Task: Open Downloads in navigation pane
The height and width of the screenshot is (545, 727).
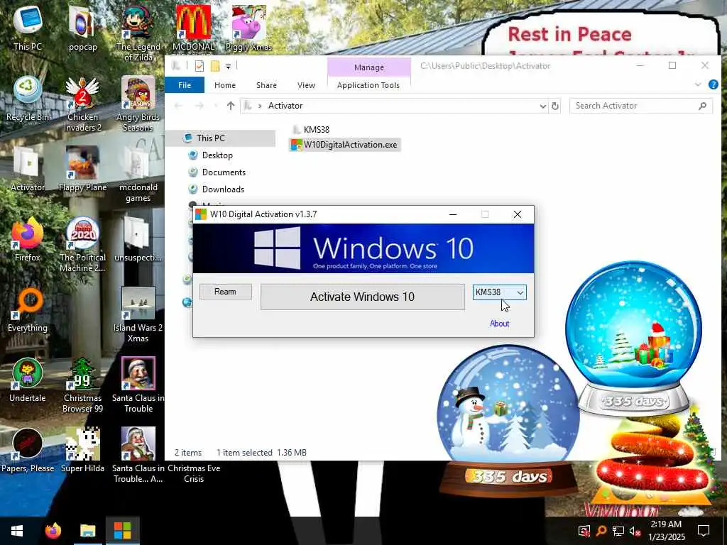Action: pos(223,189)
